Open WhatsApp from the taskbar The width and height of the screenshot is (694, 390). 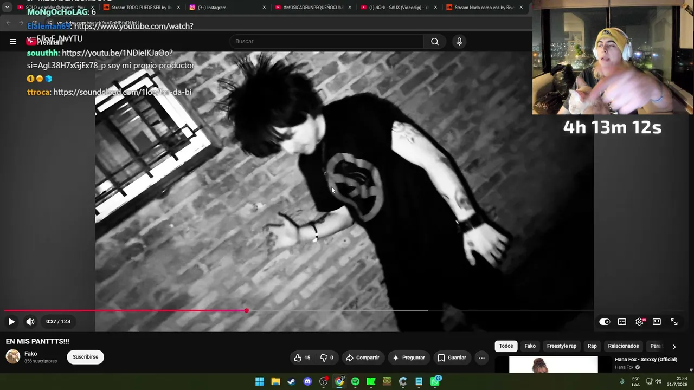(x=435, y=381)
